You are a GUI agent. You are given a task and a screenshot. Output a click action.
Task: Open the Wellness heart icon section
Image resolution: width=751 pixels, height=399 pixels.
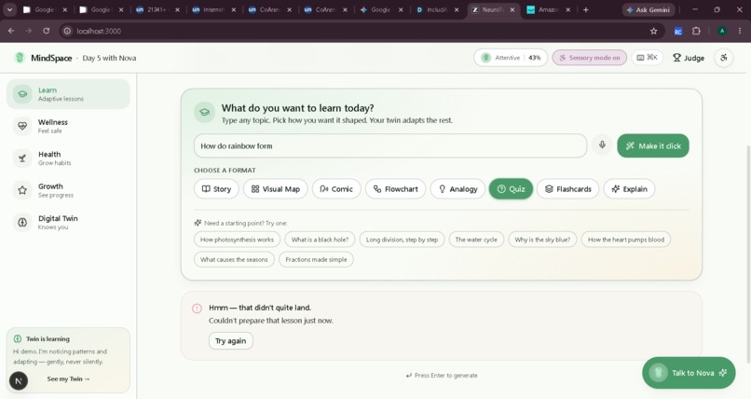(x=22, y=126)
